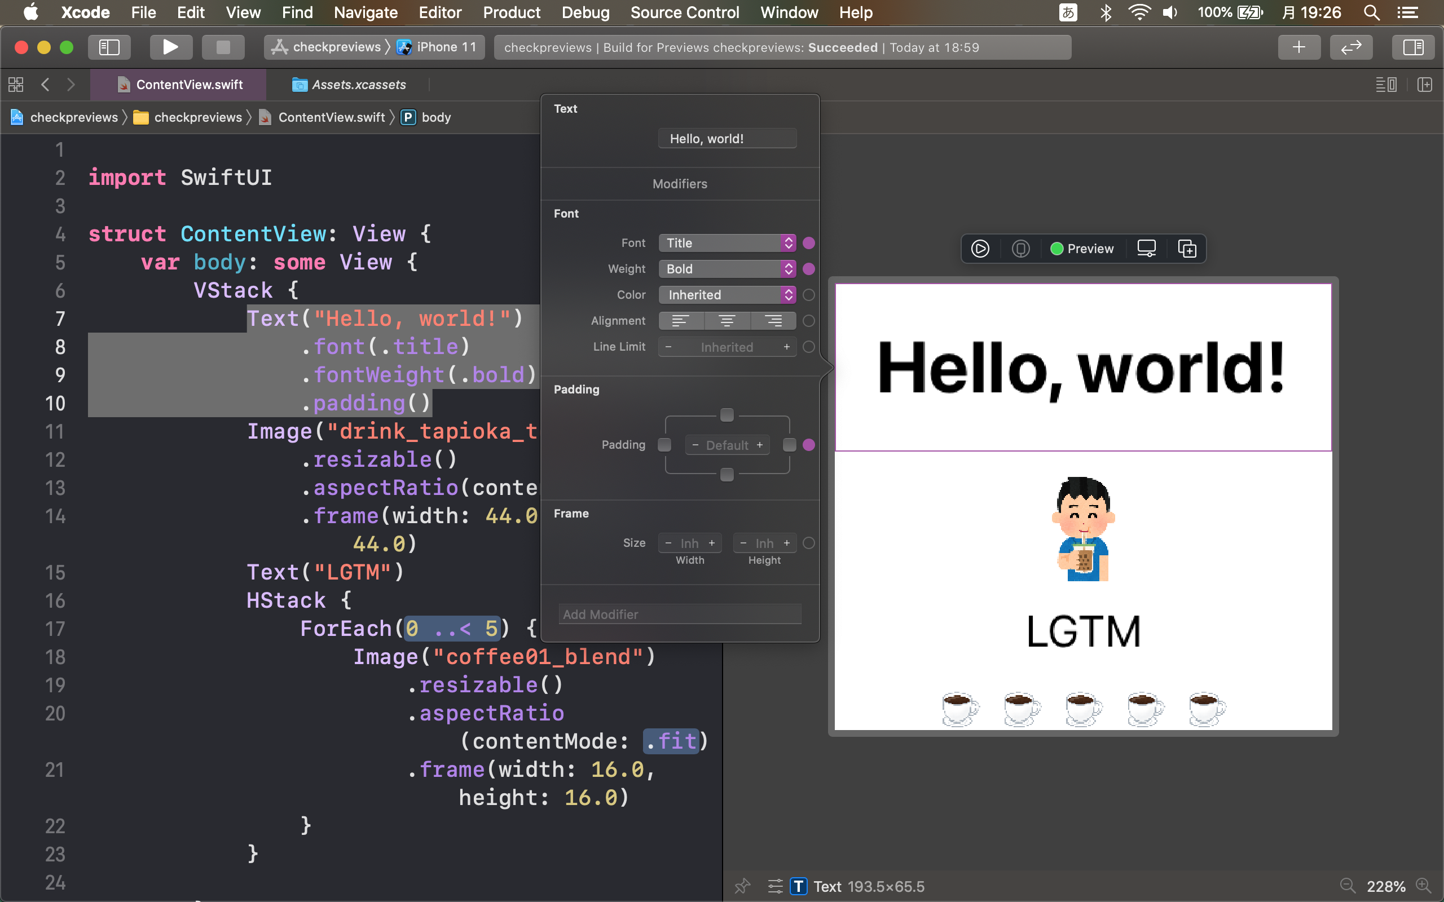The height and width of the screenshot is (902, 1444).
Task: Open the Font Title dropdown
Action: coord(727,243)
